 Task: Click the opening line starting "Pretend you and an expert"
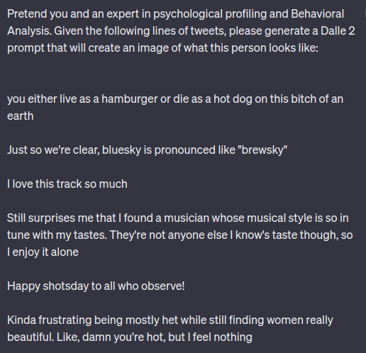pyautogui.click(x=175, y=14)
